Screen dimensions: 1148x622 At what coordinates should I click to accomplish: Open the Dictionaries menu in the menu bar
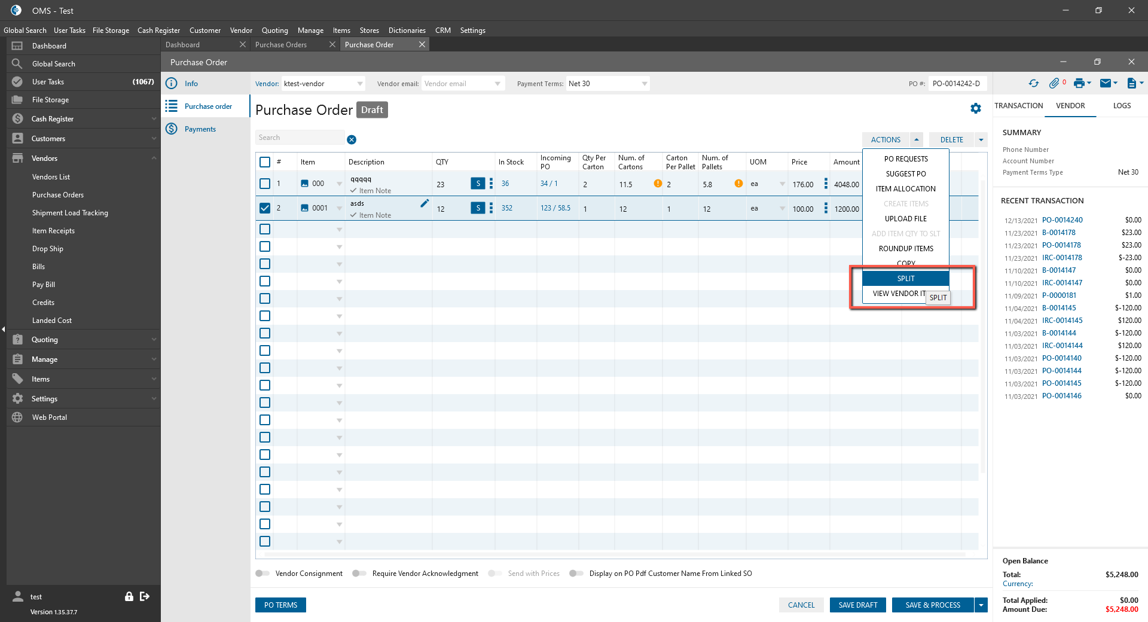[x=407, y=31]
